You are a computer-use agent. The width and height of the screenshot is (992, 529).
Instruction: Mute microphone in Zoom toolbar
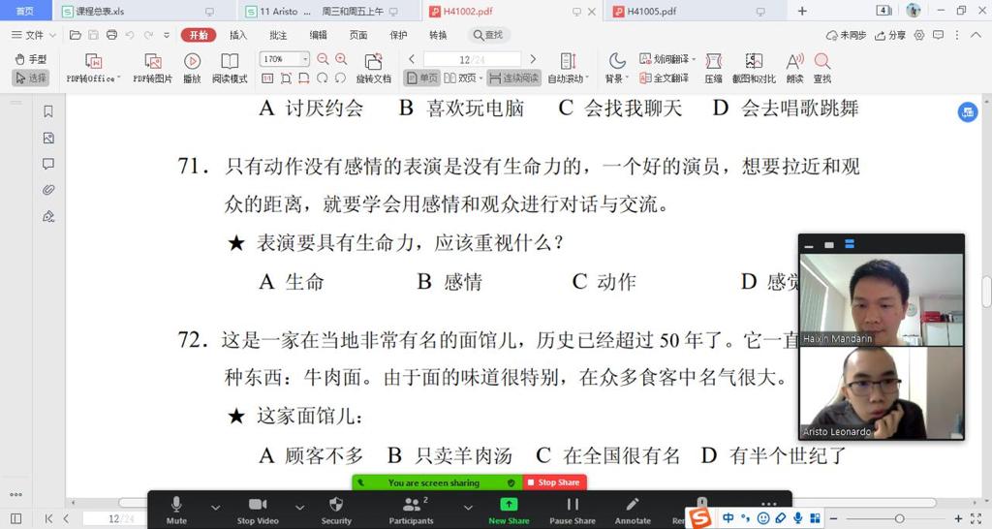[176, 510]
